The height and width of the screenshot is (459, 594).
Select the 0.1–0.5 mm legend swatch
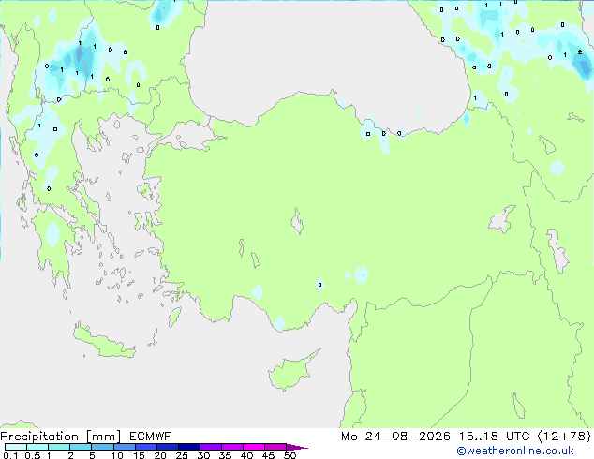[16, 447]
